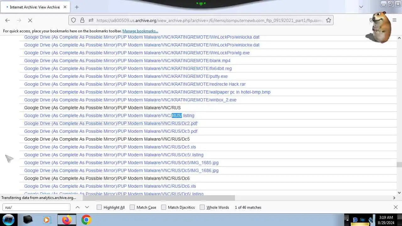
Task: Click the volume tray icon
Action: (x=370, y=220)
